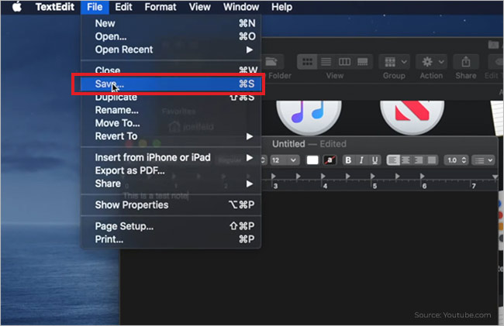Image resolution: width=504 pixels, height=326 pixels.
Task: Open the Finder Action gear menu
Action: (x=432, y=62)
